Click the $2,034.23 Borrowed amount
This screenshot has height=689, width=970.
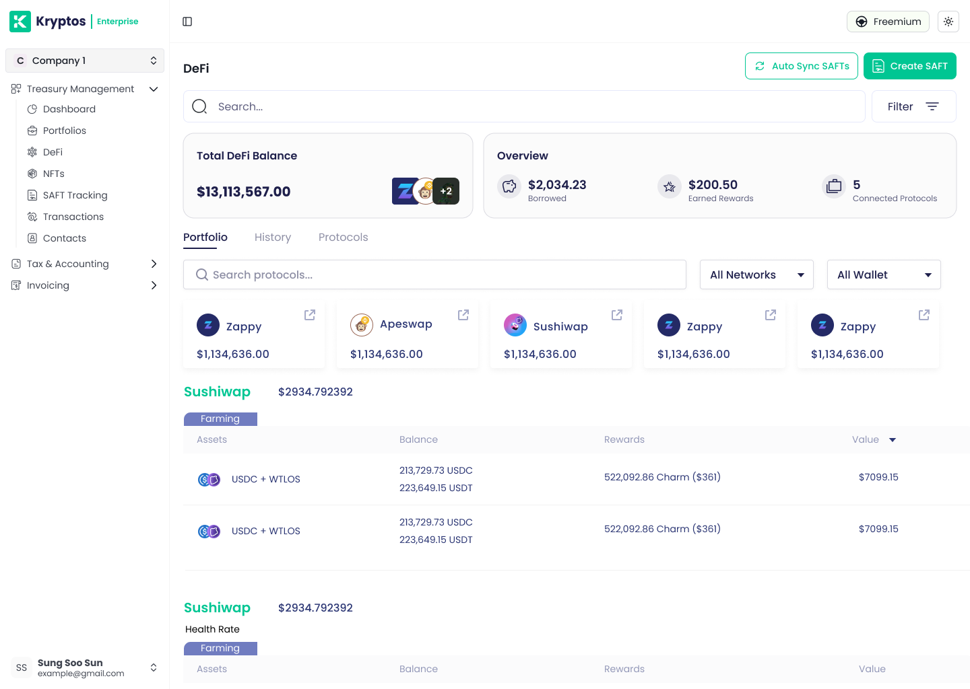pyautogui.click(x=557, y=184)
